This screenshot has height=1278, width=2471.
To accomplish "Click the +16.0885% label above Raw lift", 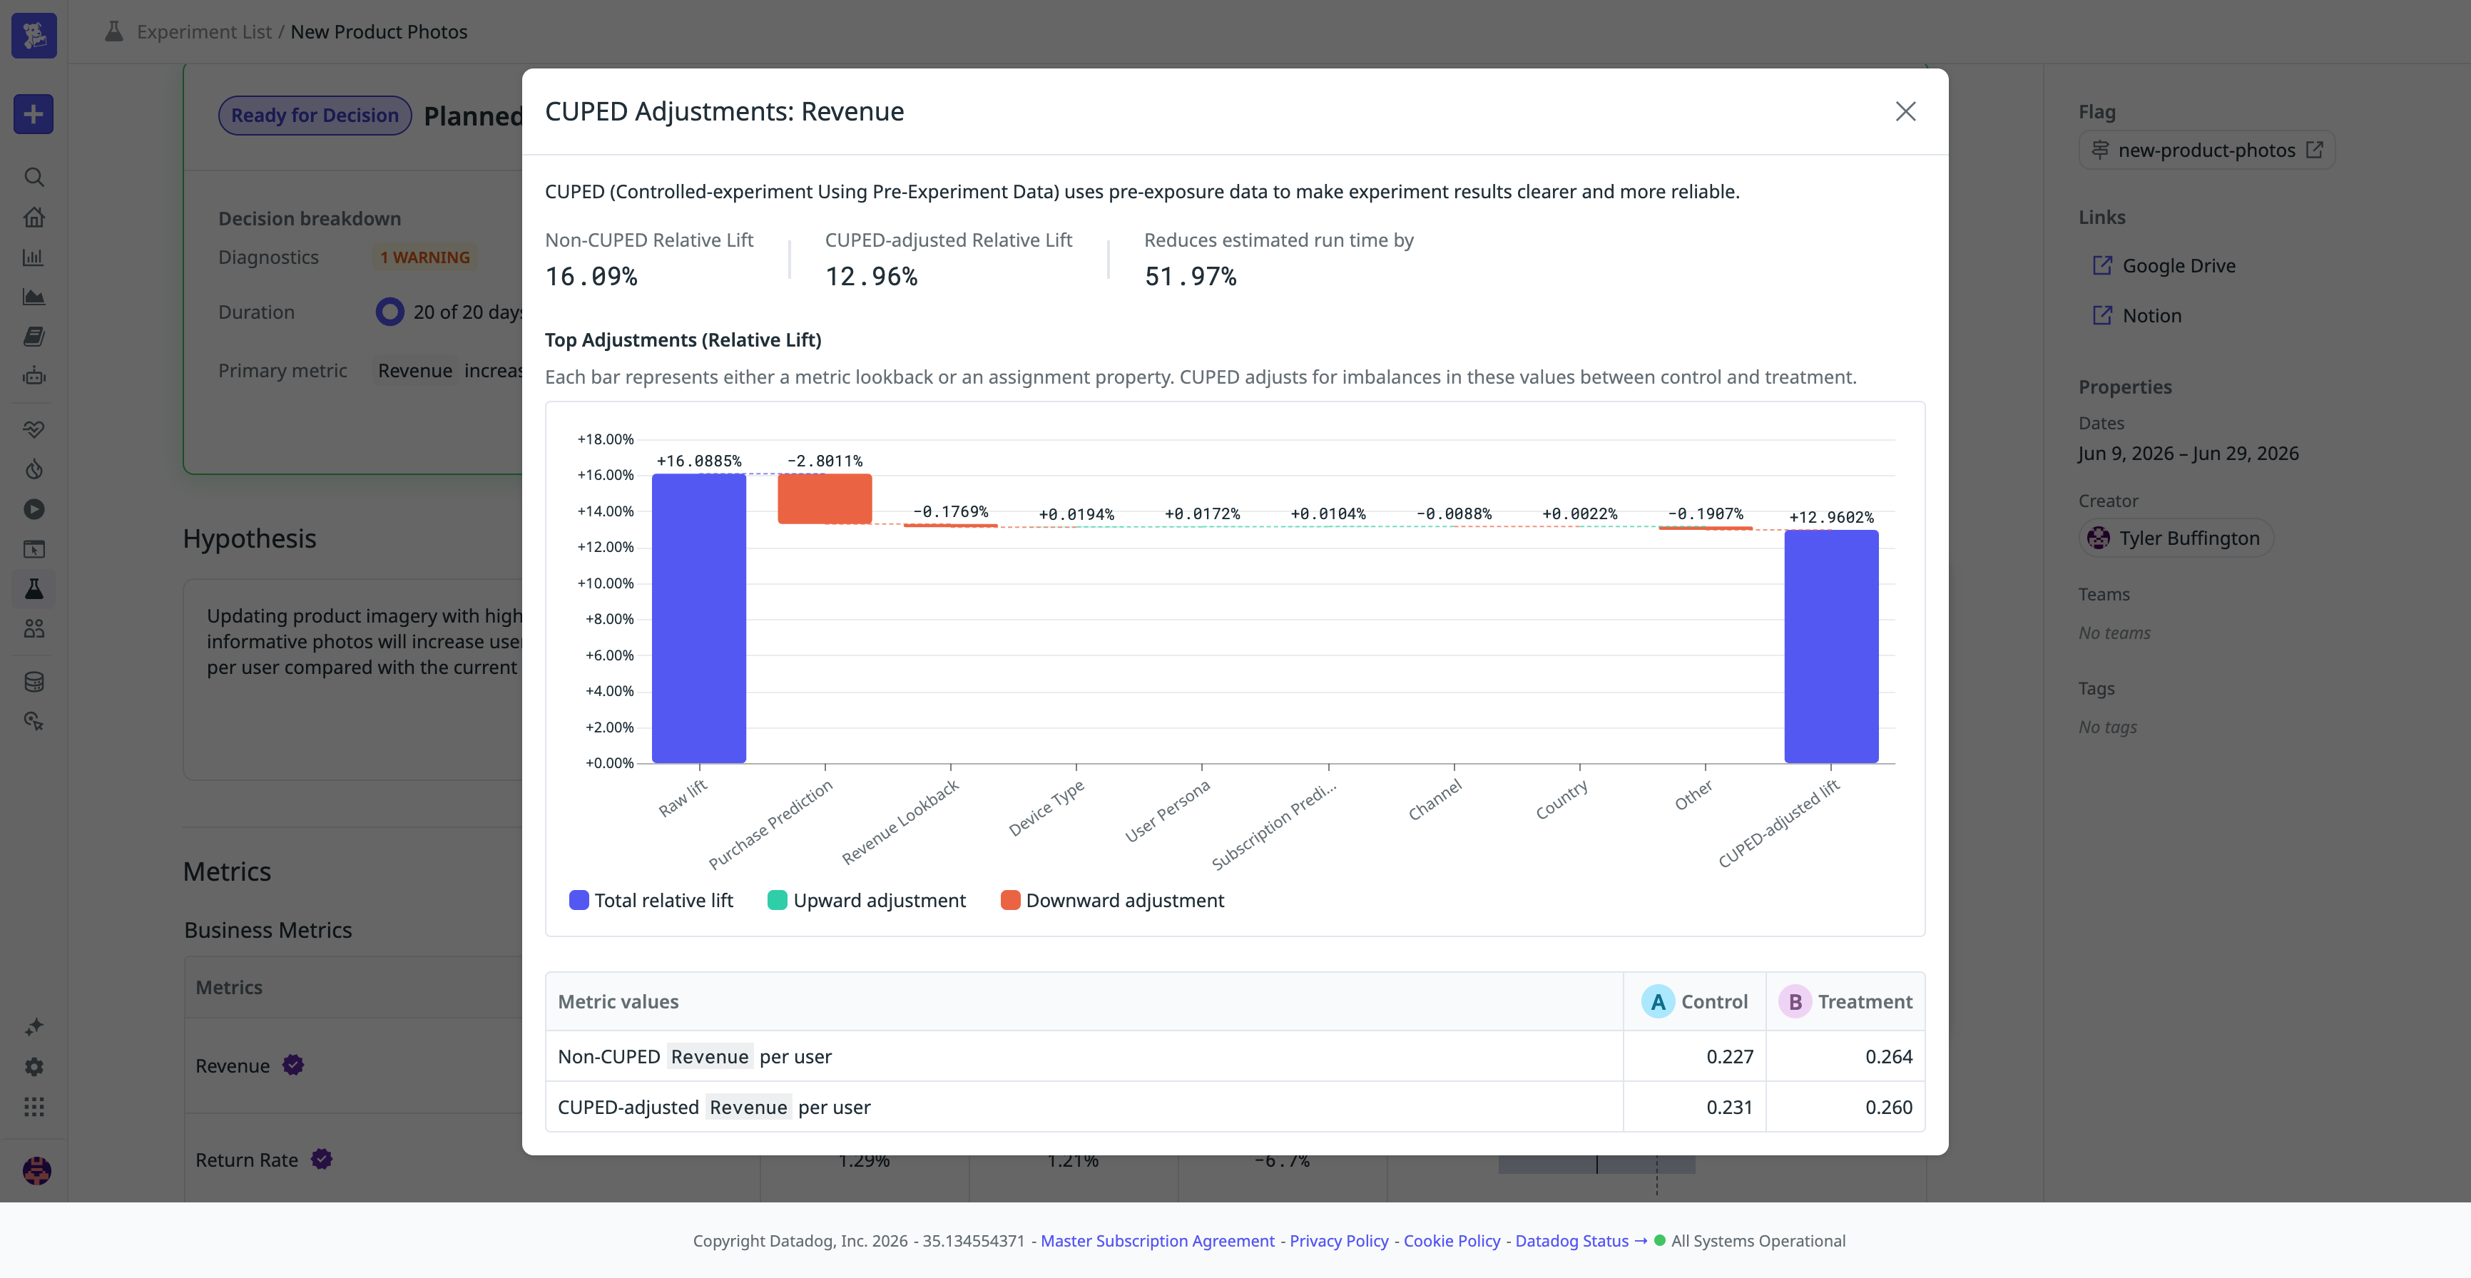I will [x=699, y=461].
